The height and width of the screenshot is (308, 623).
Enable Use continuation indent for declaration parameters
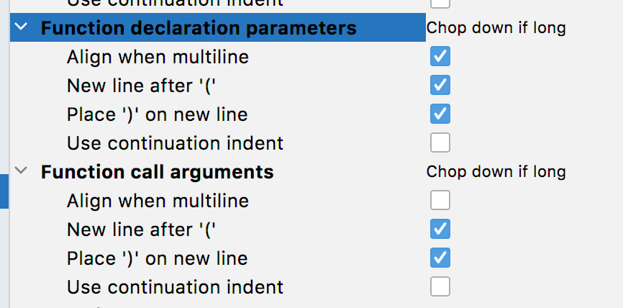coord(440,143)
